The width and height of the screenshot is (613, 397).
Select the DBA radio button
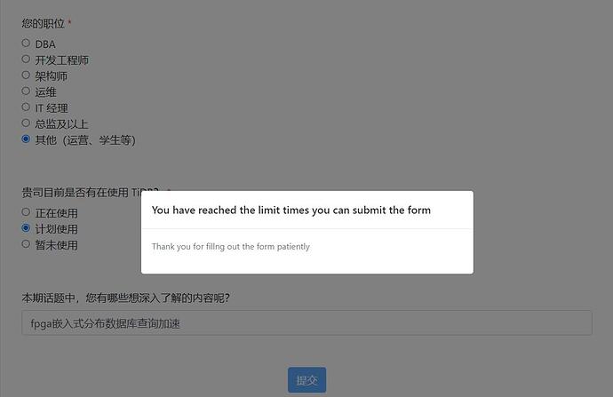point(26,43)
